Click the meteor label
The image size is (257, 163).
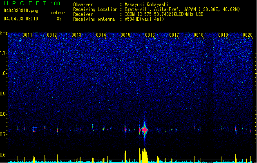[58, 13]
